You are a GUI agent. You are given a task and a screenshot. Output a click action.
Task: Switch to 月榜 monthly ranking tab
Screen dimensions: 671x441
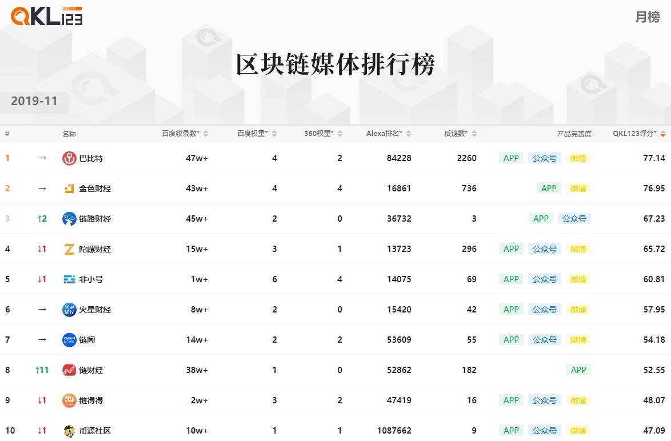pos(648,17)
